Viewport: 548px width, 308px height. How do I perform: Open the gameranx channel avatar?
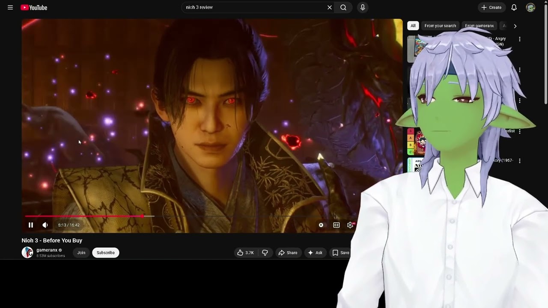pos(27,252)
